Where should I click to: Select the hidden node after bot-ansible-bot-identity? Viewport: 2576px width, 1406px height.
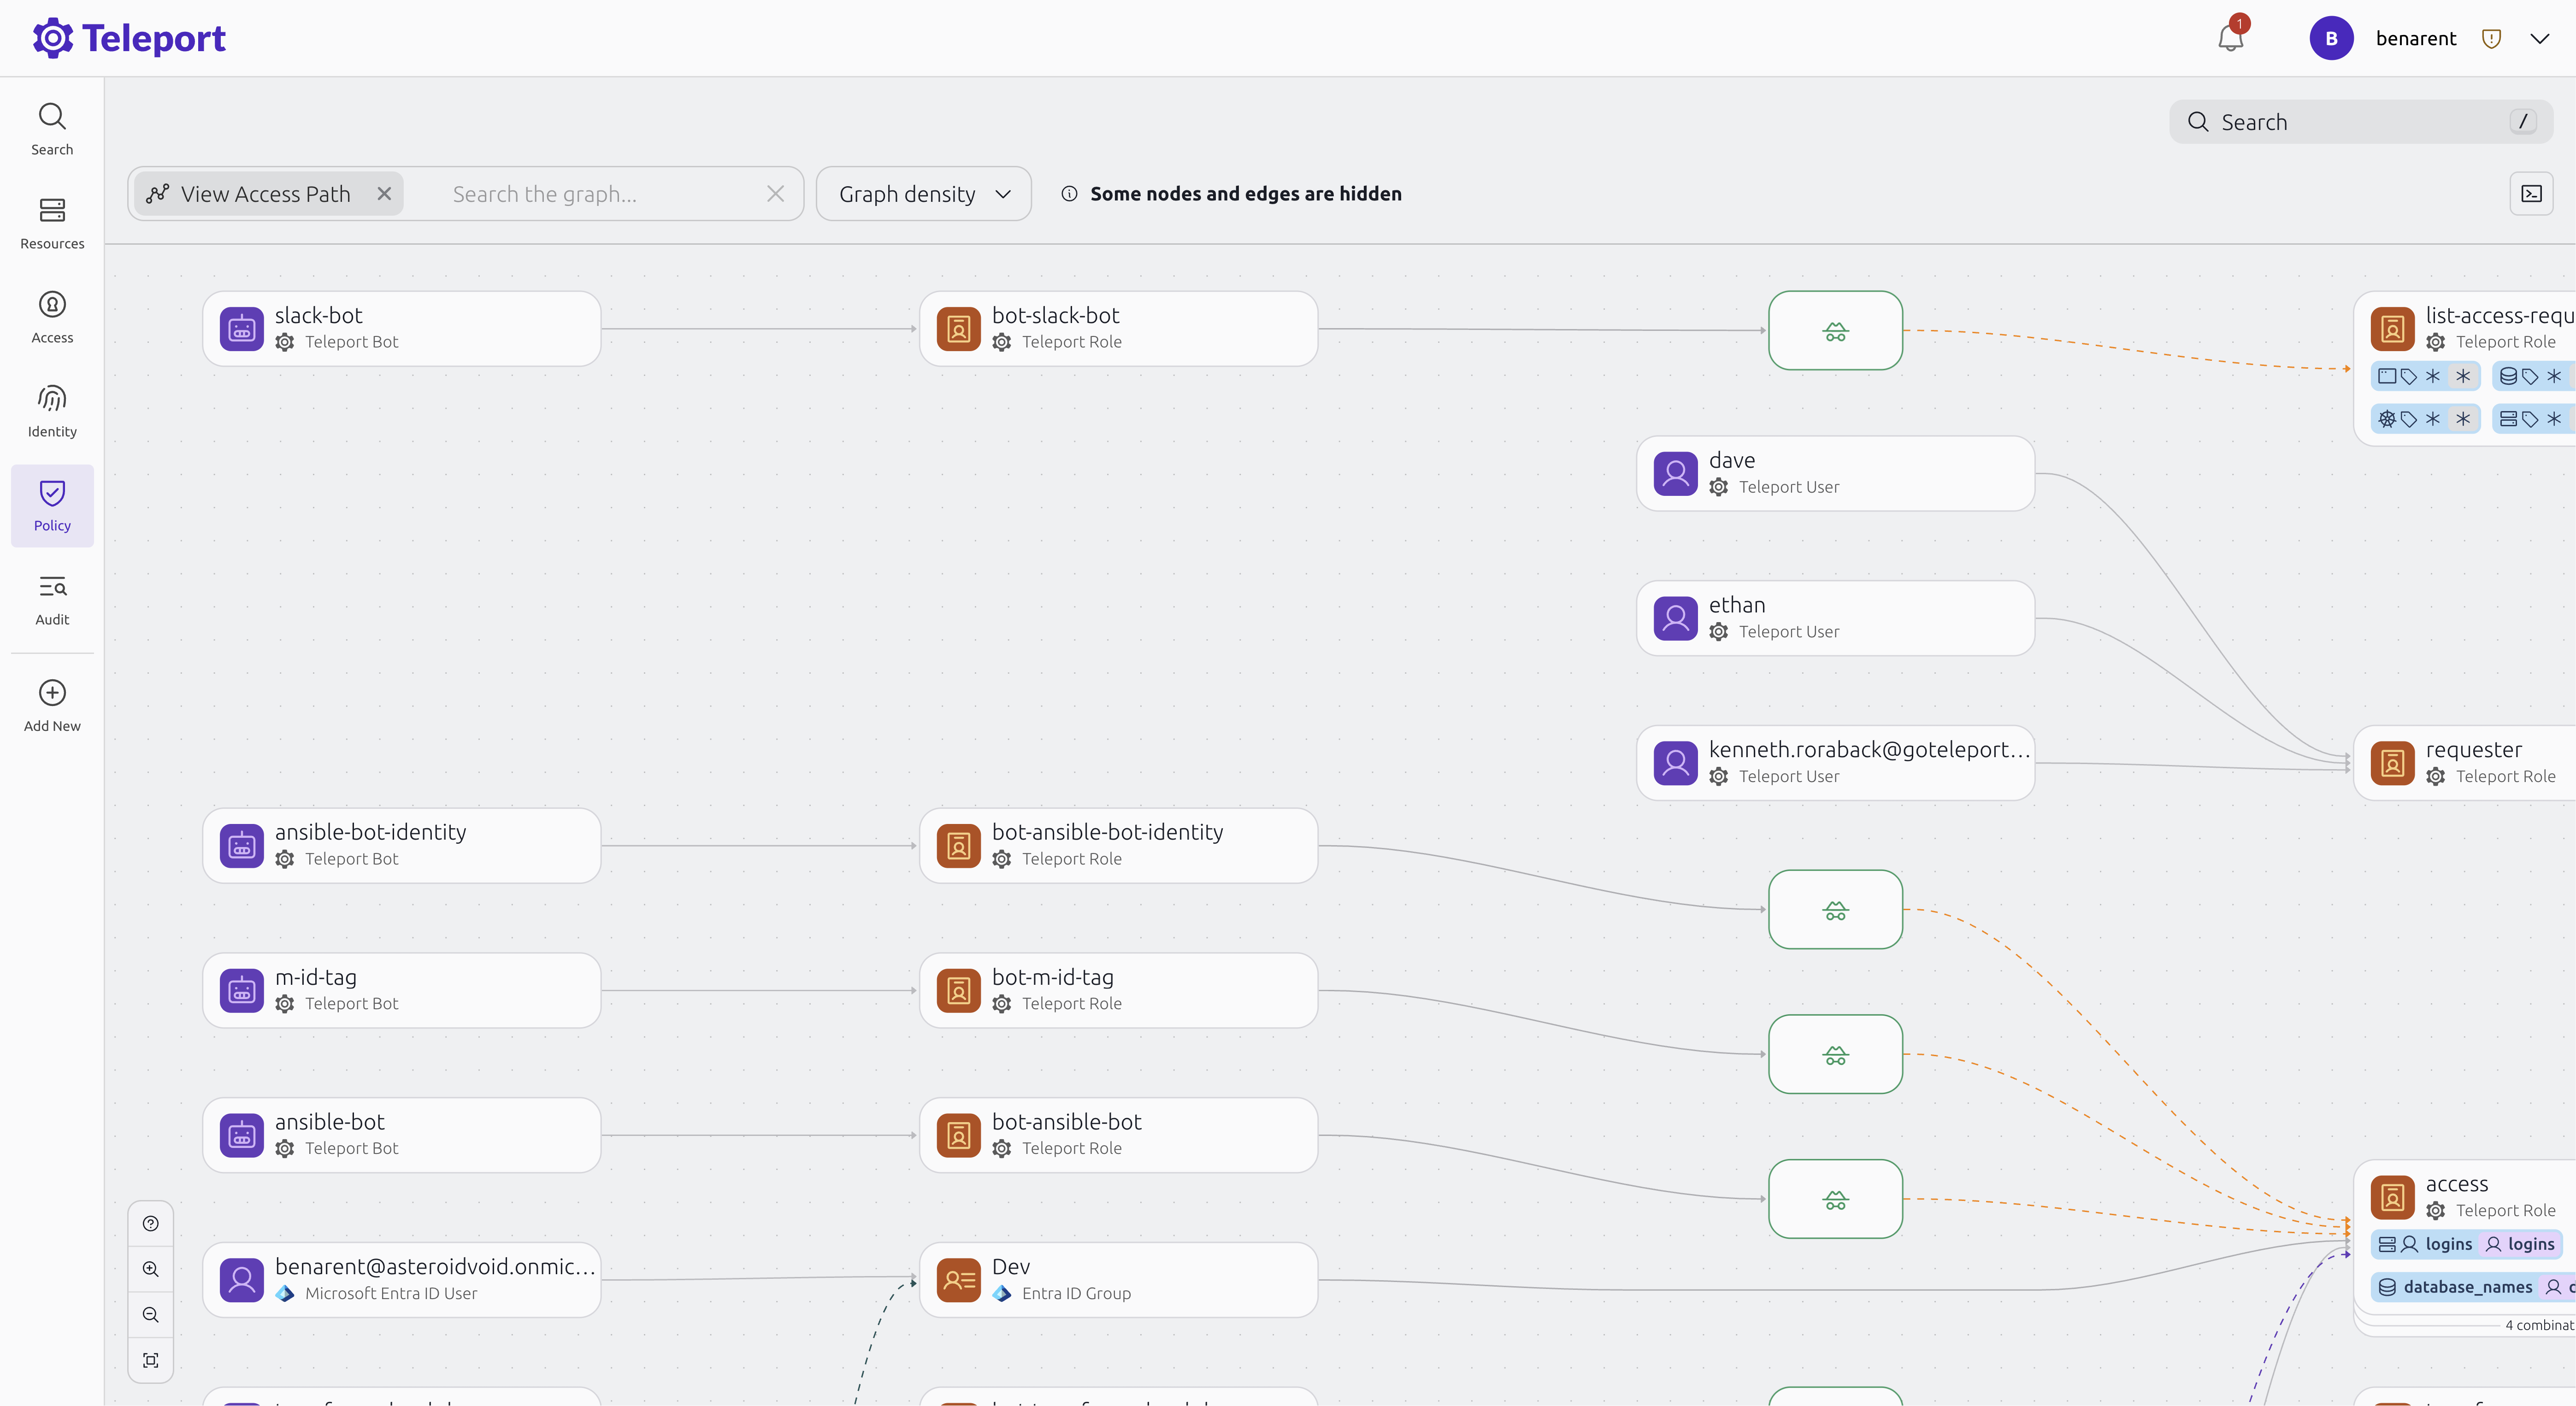click(1835, 909)
